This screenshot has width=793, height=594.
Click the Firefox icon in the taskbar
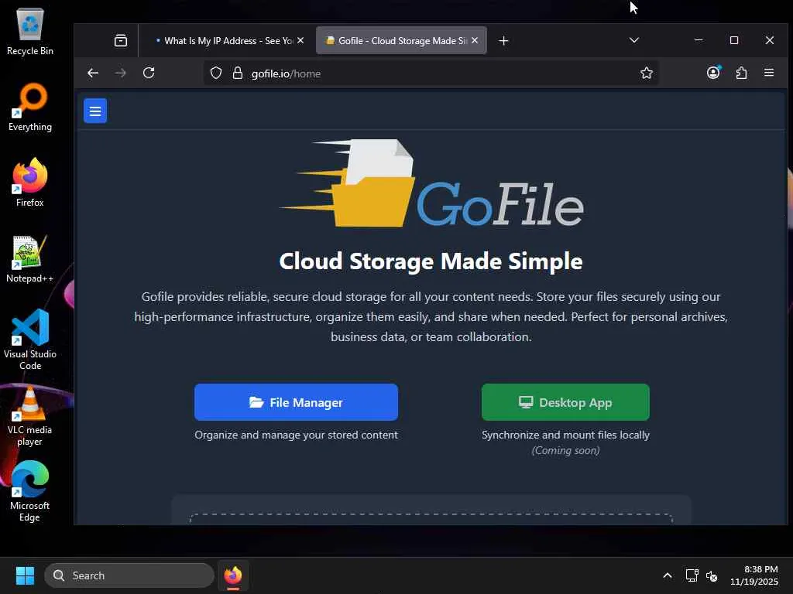point(233,575)
